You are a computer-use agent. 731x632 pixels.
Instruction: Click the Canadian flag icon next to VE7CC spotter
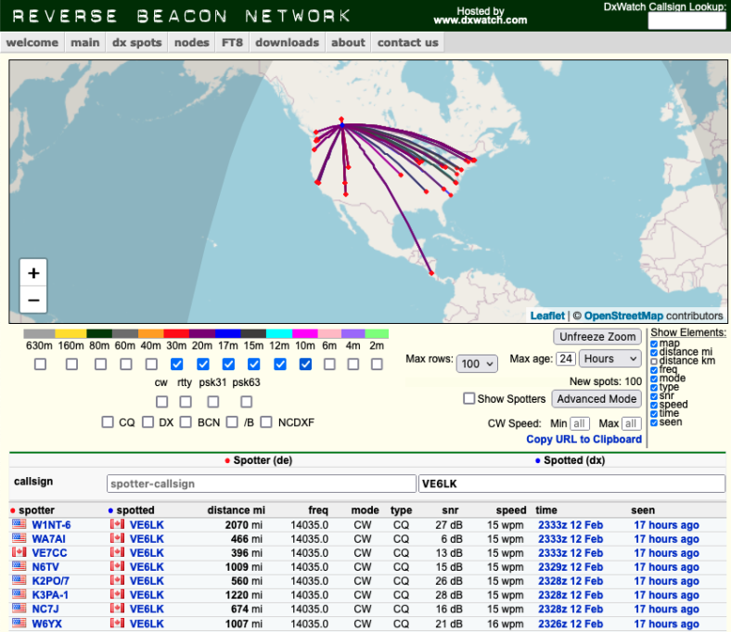(19, 552)
